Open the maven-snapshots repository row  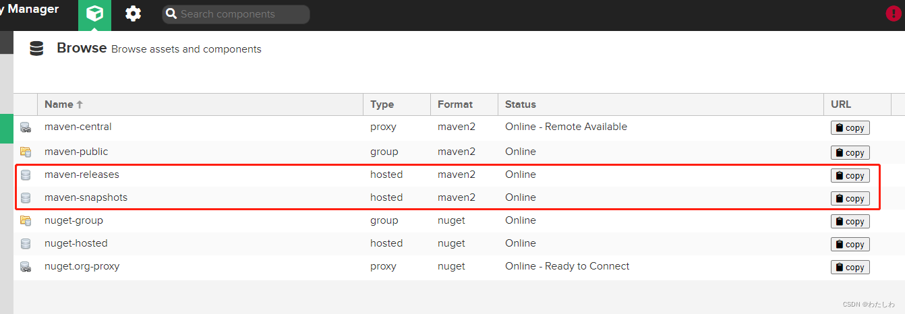459,197
